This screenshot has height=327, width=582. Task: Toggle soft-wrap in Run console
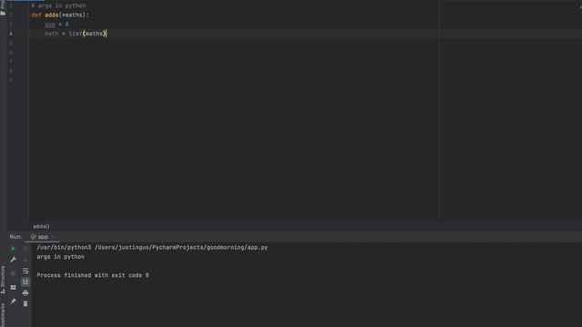pos(25,271)
